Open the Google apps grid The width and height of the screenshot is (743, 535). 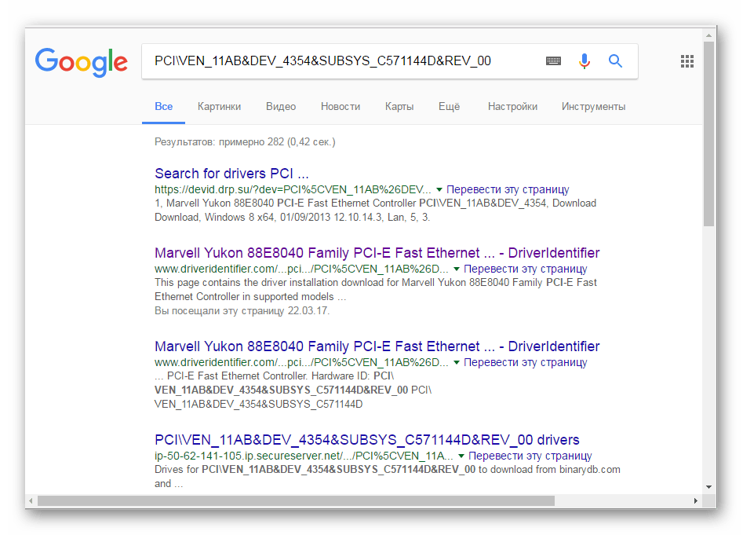(x=687, y=61)
